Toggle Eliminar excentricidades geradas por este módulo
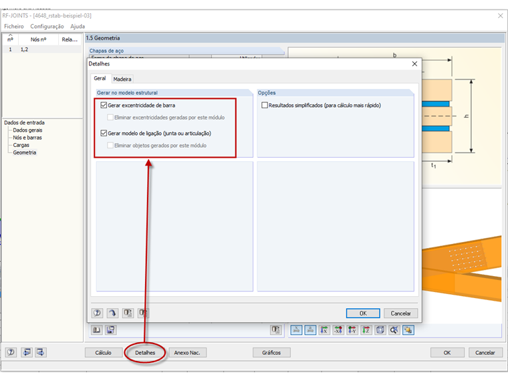508x381 pixels. point(110,117)
